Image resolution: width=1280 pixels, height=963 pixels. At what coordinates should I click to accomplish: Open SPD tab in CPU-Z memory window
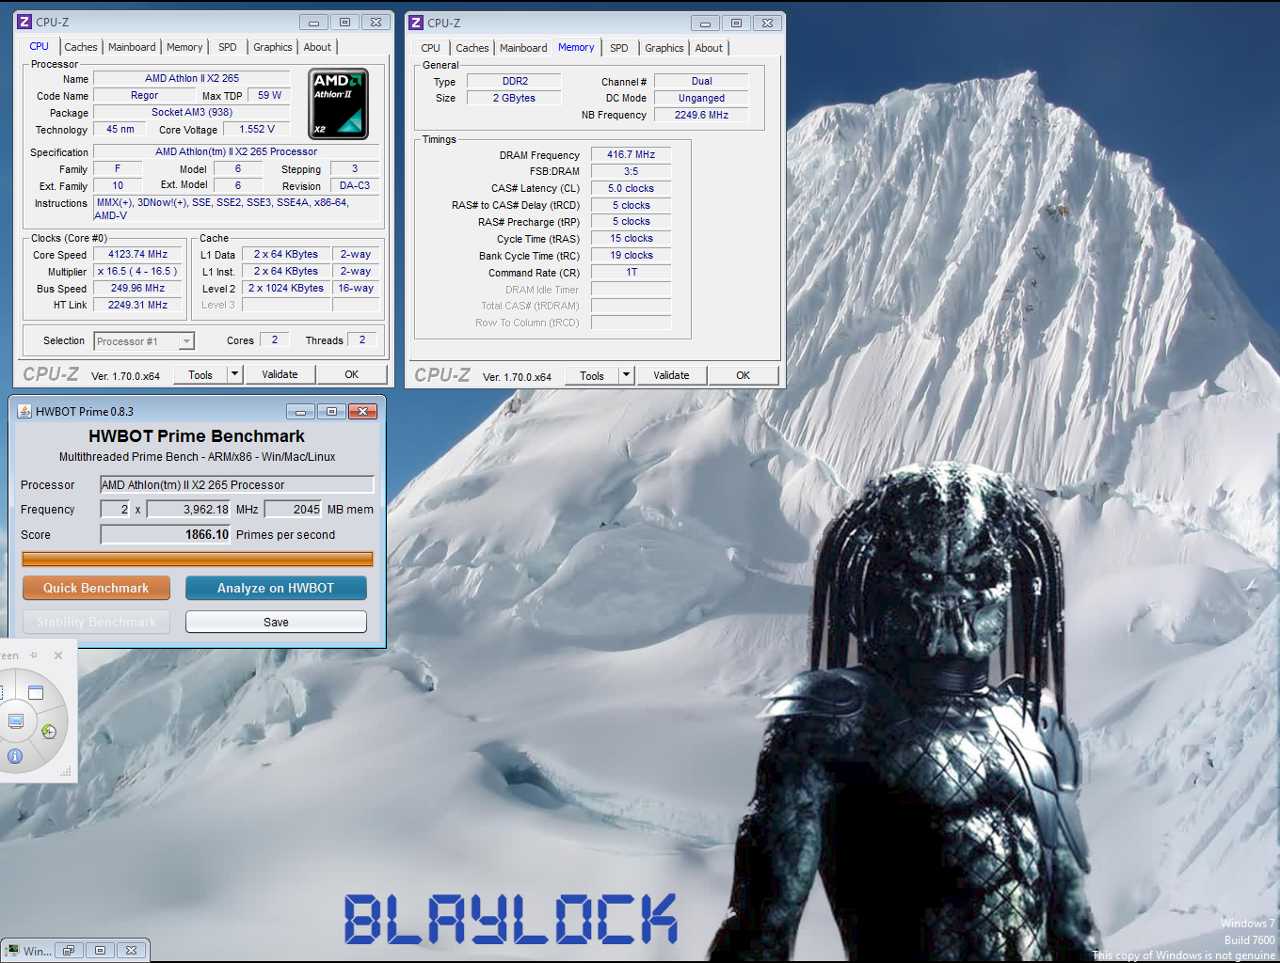619,48
